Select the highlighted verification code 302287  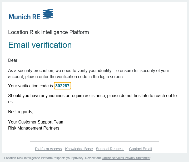tap(62, 86)
